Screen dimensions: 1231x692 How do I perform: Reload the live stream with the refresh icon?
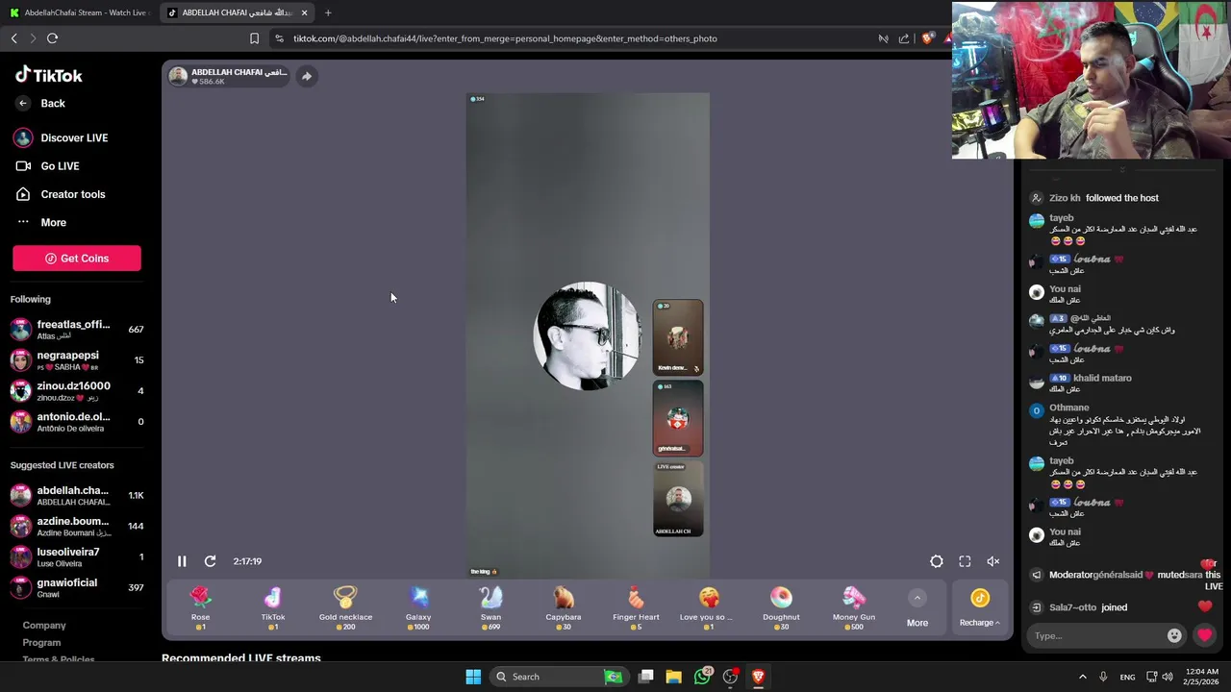(x=210, y=561)
